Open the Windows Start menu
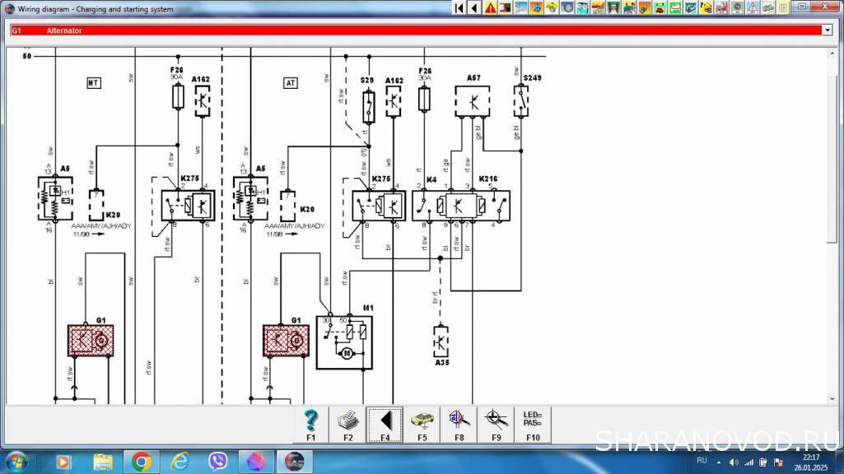The height and width of the screenshot is (474, 844). tap(16, 461)
